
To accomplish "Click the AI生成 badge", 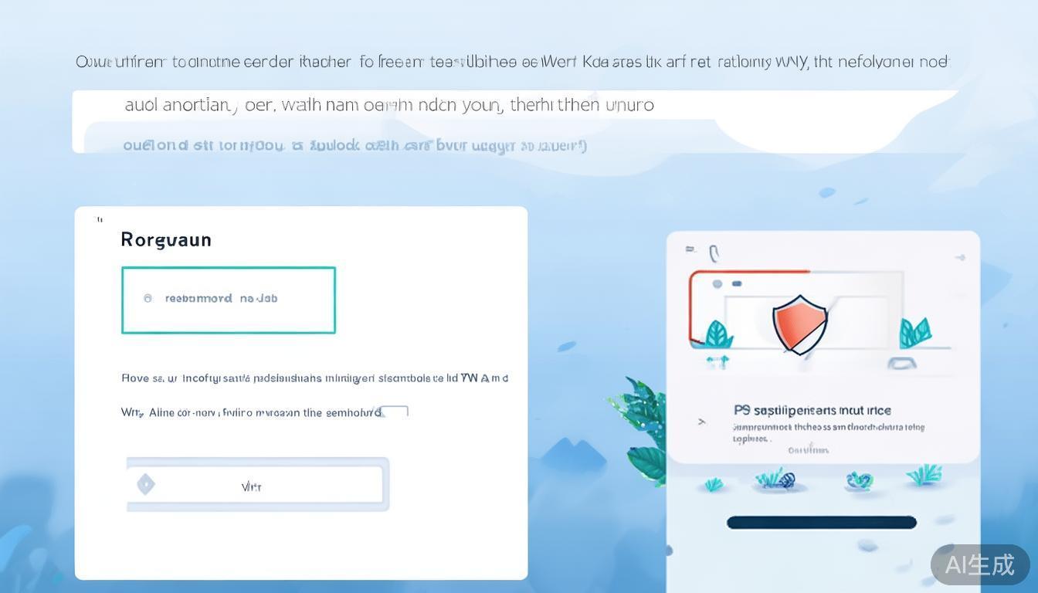I will 980,565.
